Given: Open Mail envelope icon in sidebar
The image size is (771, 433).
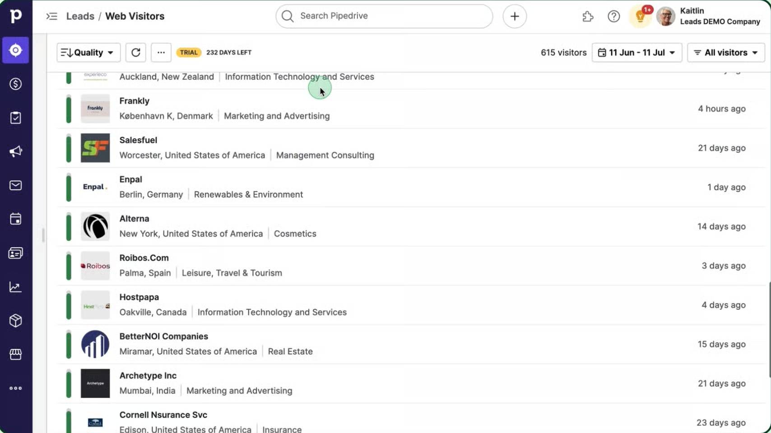Looking at the screenshot, I should [16, 185].
